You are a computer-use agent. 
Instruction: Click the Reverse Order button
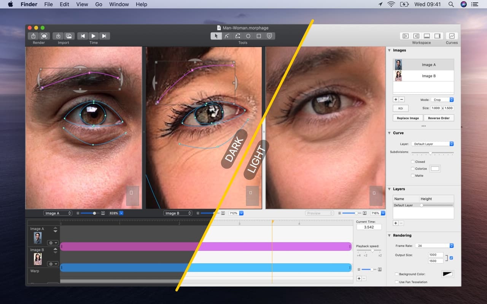(439, 118)
